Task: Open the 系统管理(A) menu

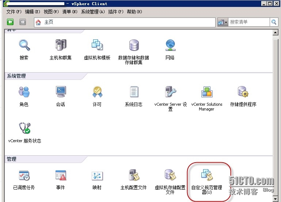Action: pos(93,12)
